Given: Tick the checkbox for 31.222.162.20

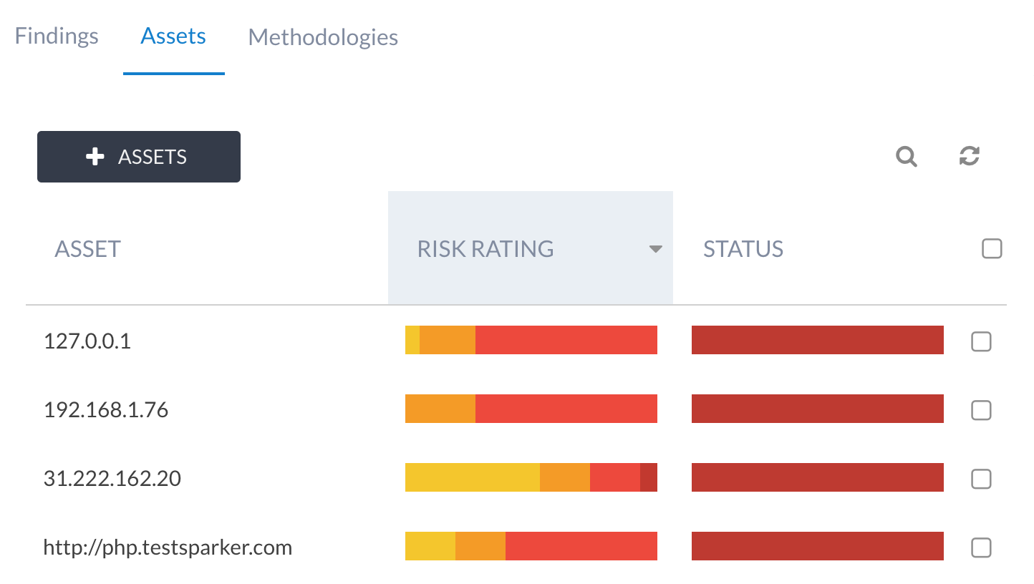Looking at the screenshot, I should pos(981,479).
